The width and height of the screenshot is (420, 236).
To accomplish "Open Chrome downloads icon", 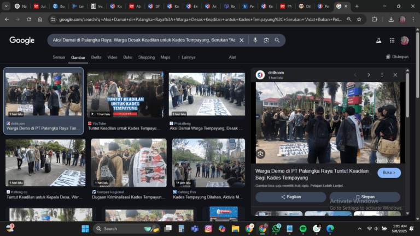I will point(391,19).
